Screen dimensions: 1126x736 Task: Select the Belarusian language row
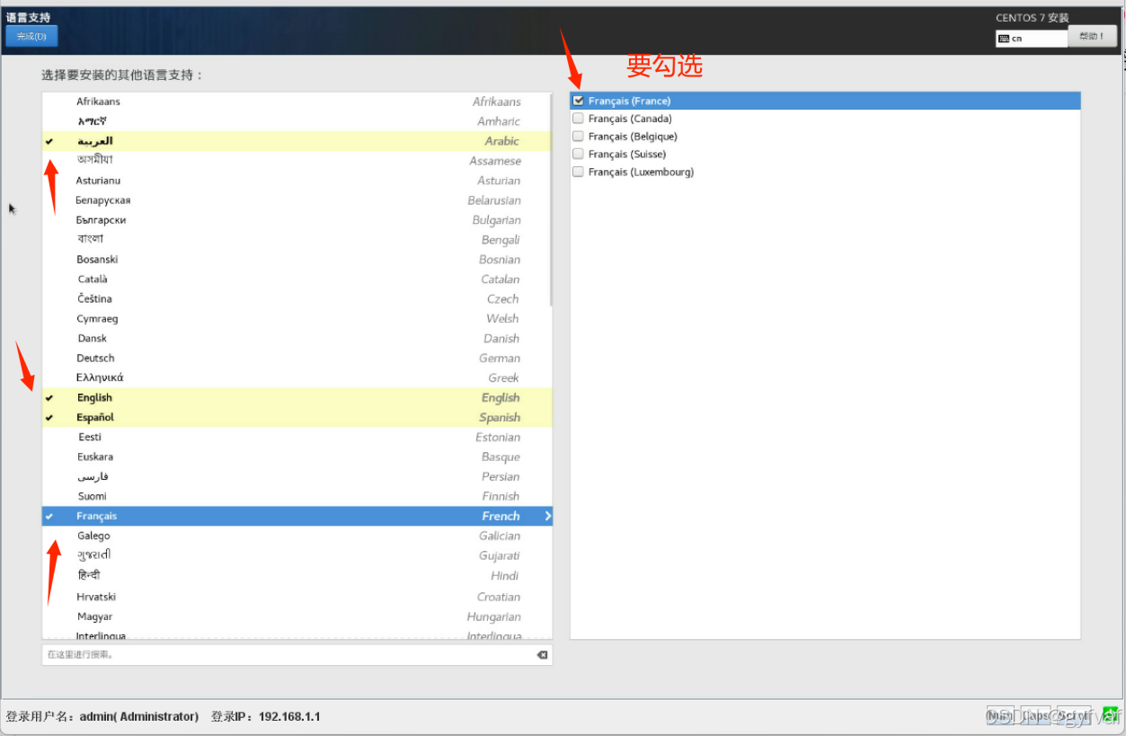click(x=295, y=200)
